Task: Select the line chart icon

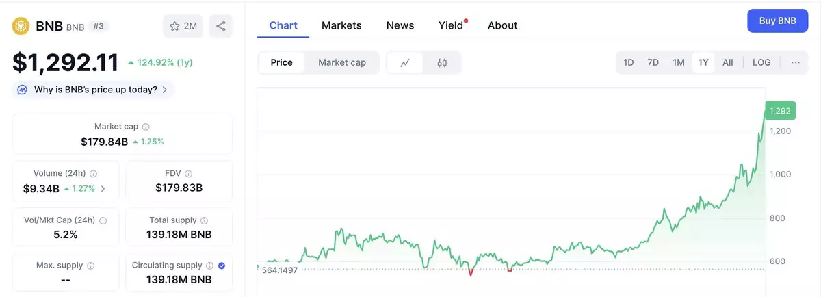Action: 405,62
